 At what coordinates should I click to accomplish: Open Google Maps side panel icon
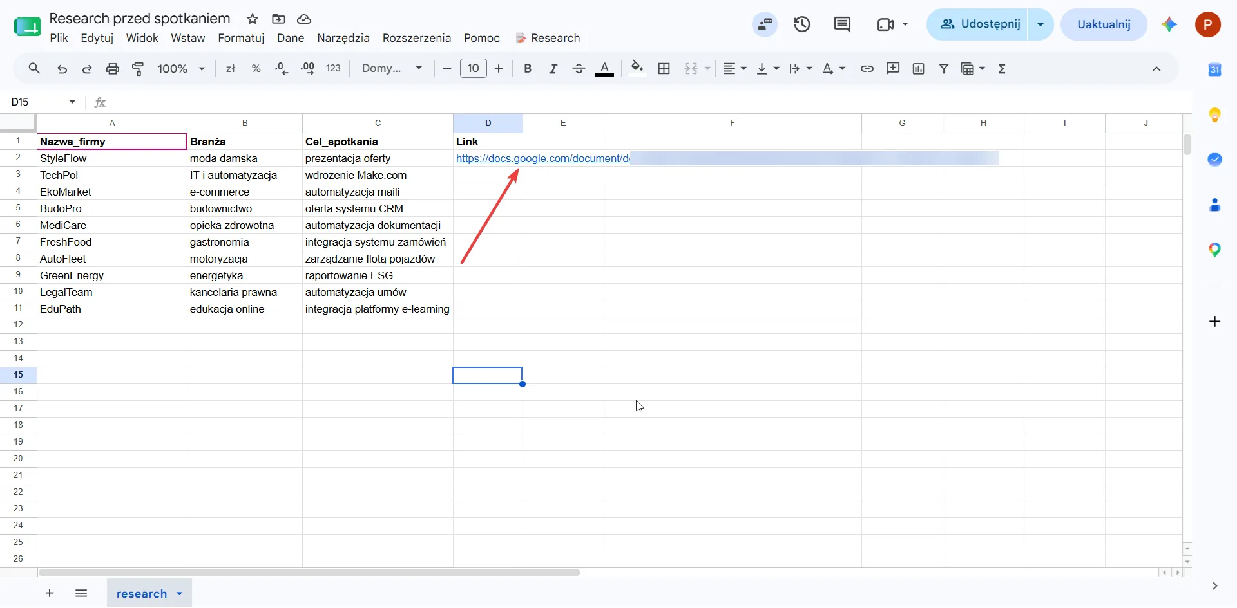click(1214, 250)
